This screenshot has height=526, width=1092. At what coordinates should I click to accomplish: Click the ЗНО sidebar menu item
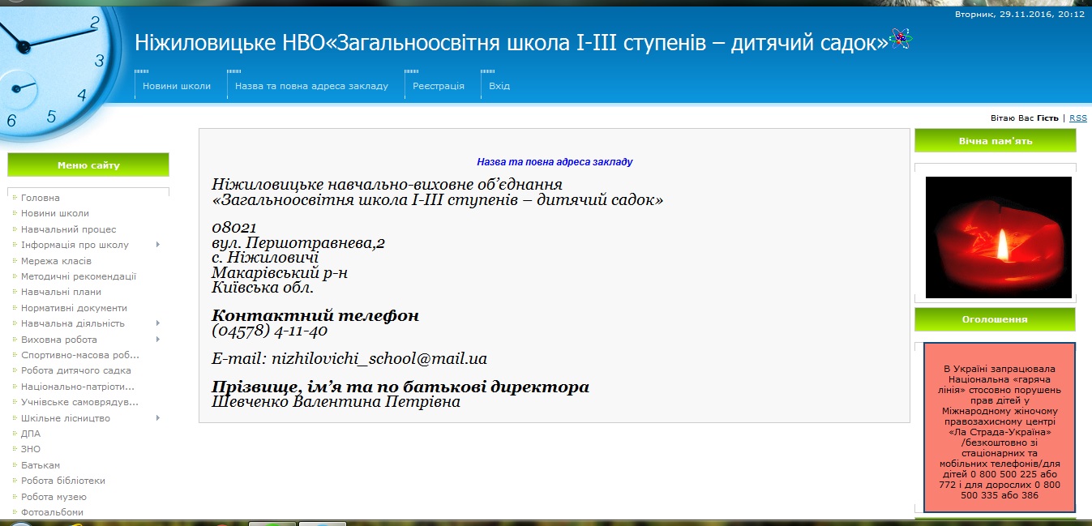point(31,449)
